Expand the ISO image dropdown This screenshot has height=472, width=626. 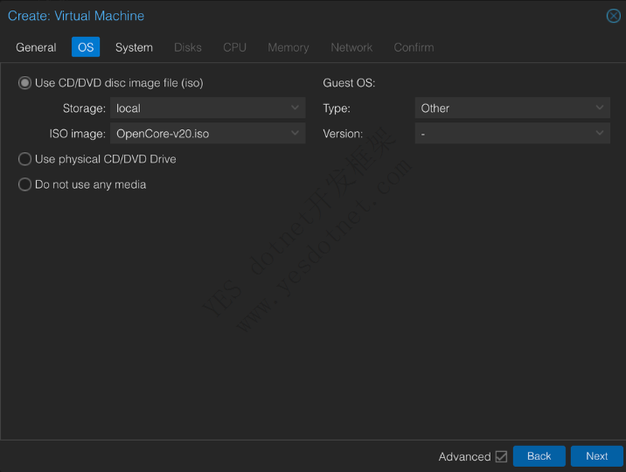point(296,134)
